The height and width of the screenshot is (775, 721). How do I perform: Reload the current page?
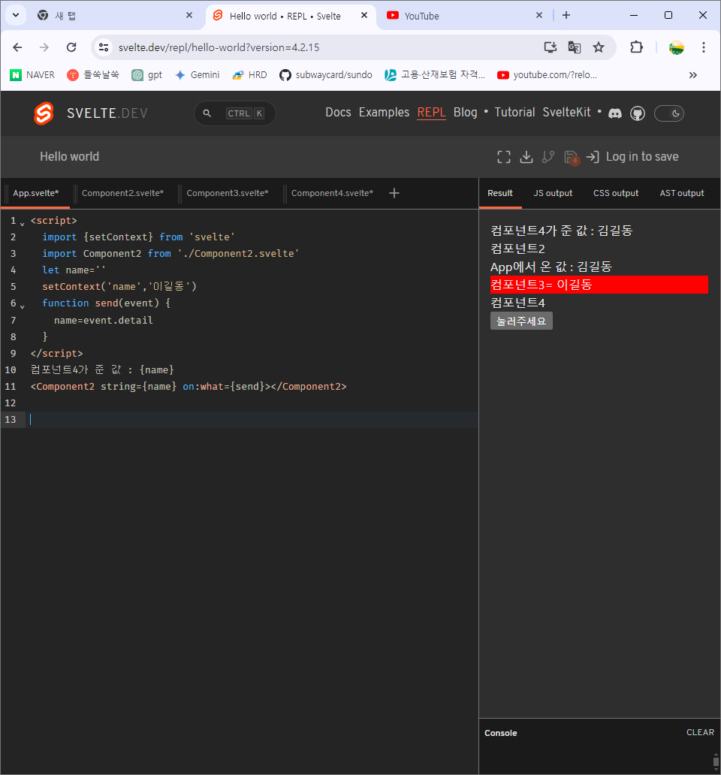point(71,47)
